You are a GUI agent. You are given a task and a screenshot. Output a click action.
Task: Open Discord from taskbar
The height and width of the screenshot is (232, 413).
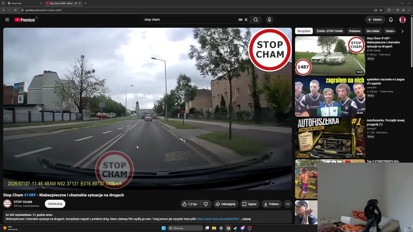242,228
